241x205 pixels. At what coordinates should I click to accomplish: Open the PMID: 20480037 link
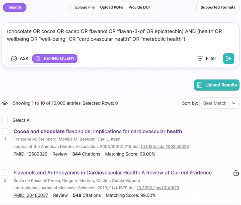pos(31,195)
